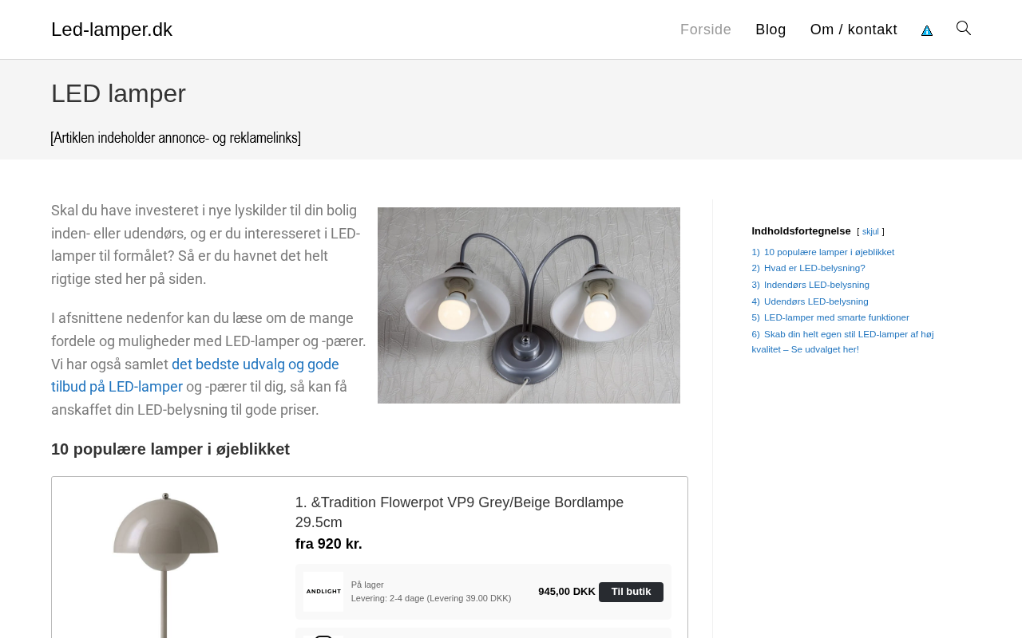
Task: Hide the table of contents via skjul
Action: pyautogui.click(x=870, y=232)
